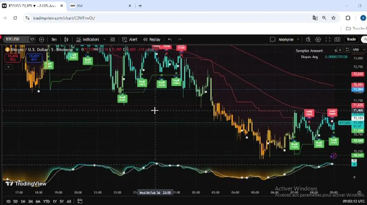Click the Slopes Avg value 0.0000235138
Viewport: 367px width, 205px height.
click(x=336, y=57)
